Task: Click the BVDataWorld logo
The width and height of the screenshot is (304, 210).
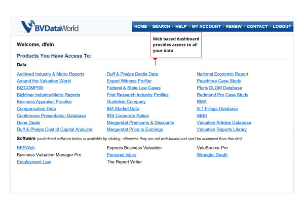Action: (50, 27)
